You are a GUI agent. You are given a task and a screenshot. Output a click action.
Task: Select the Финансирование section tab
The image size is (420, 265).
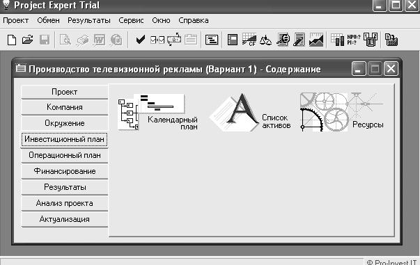(x=64, y=171)
